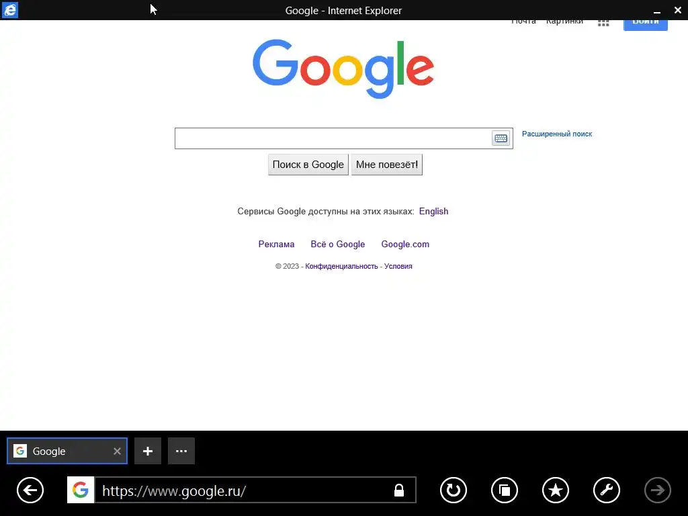The width and height of the screenshot is (688, 516).
Task: Add a new tab with plus button
Action: 148,451
